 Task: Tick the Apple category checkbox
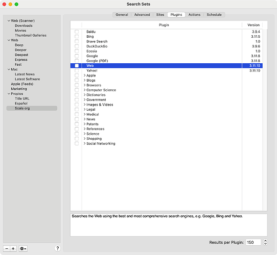pyautogui.click(x=77, y=75)
